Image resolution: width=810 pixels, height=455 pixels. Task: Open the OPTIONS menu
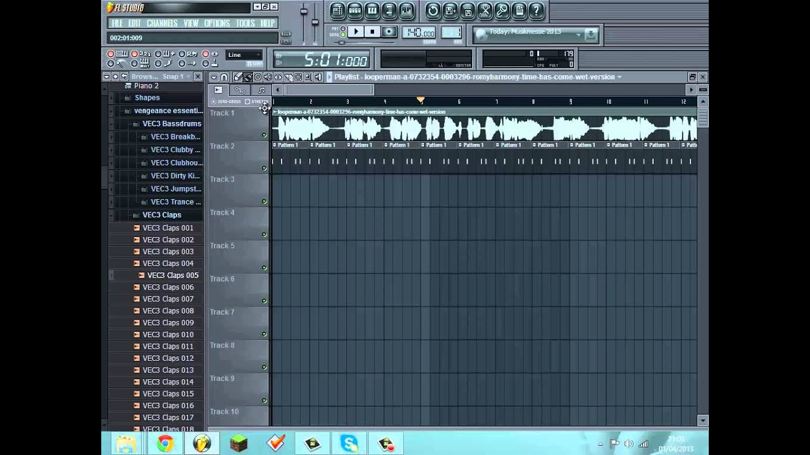[x=217, y=23]
